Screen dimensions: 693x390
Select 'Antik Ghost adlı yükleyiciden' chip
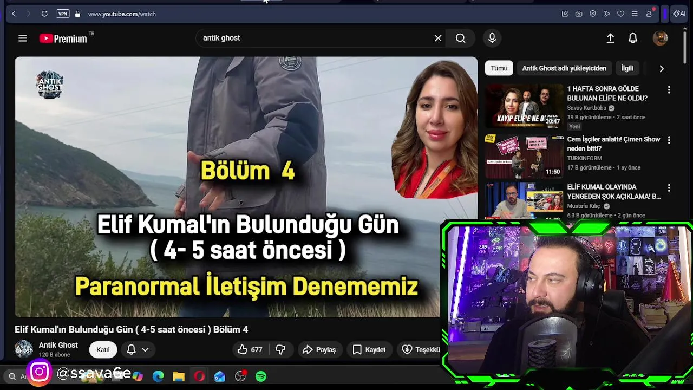click(x=564, y=68)
